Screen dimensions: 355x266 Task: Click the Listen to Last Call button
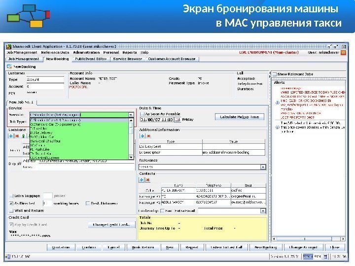coord(226,247)
